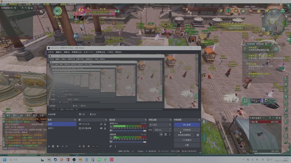The image size is (291, 163).
Task: Move source down with arrow in Sources panel
Action: pos(97,146)
